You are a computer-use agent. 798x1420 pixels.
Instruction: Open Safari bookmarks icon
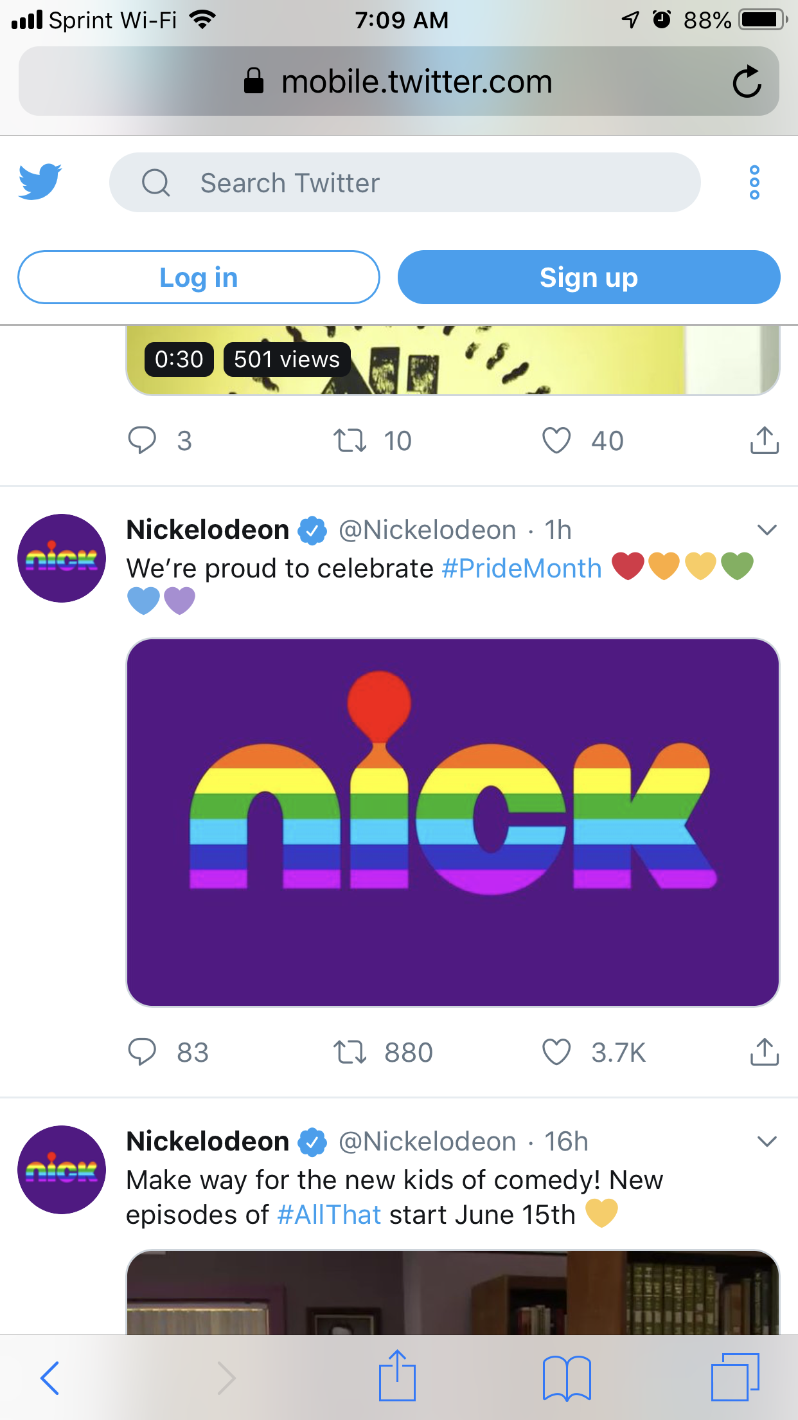point(566,1378)
